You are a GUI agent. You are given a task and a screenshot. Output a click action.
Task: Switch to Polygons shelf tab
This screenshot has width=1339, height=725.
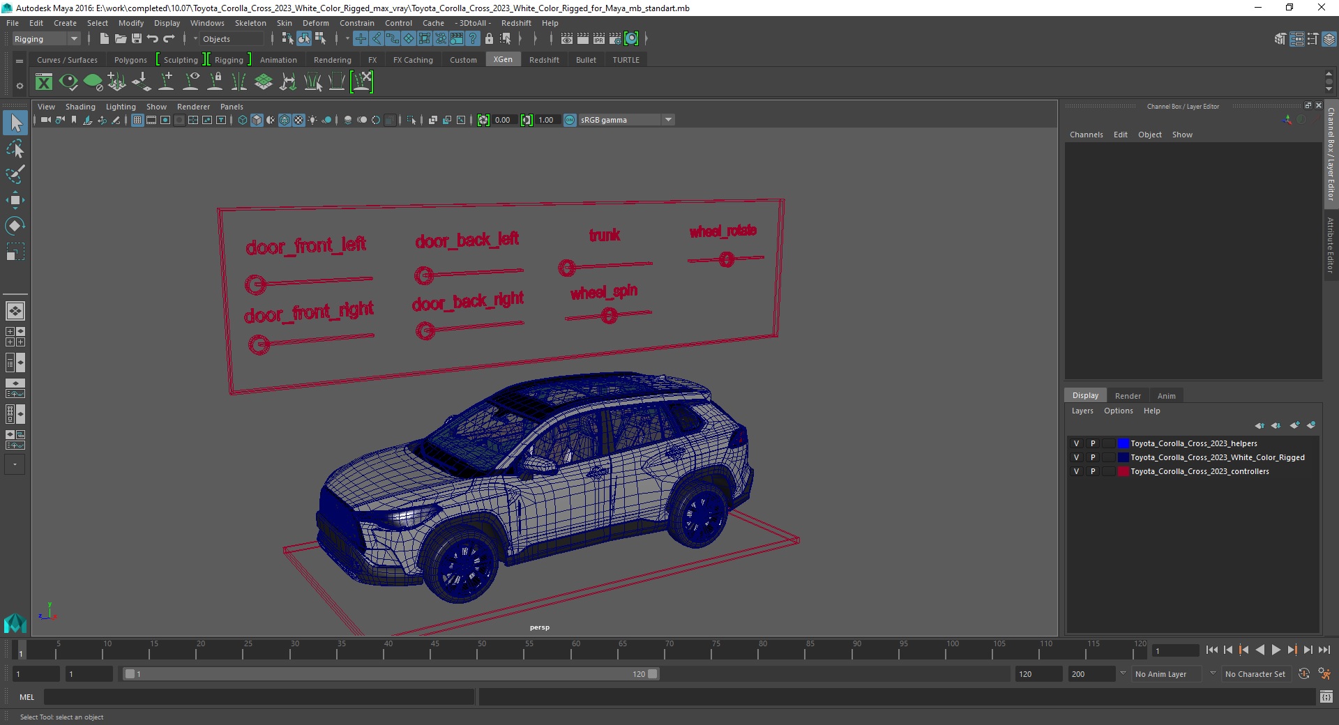[130, 60]
